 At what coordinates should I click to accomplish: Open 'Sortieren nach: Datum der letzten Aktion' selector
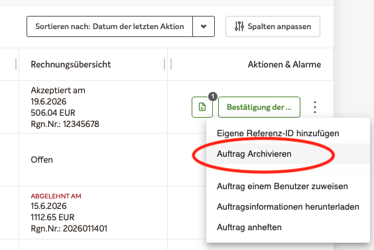109,26
